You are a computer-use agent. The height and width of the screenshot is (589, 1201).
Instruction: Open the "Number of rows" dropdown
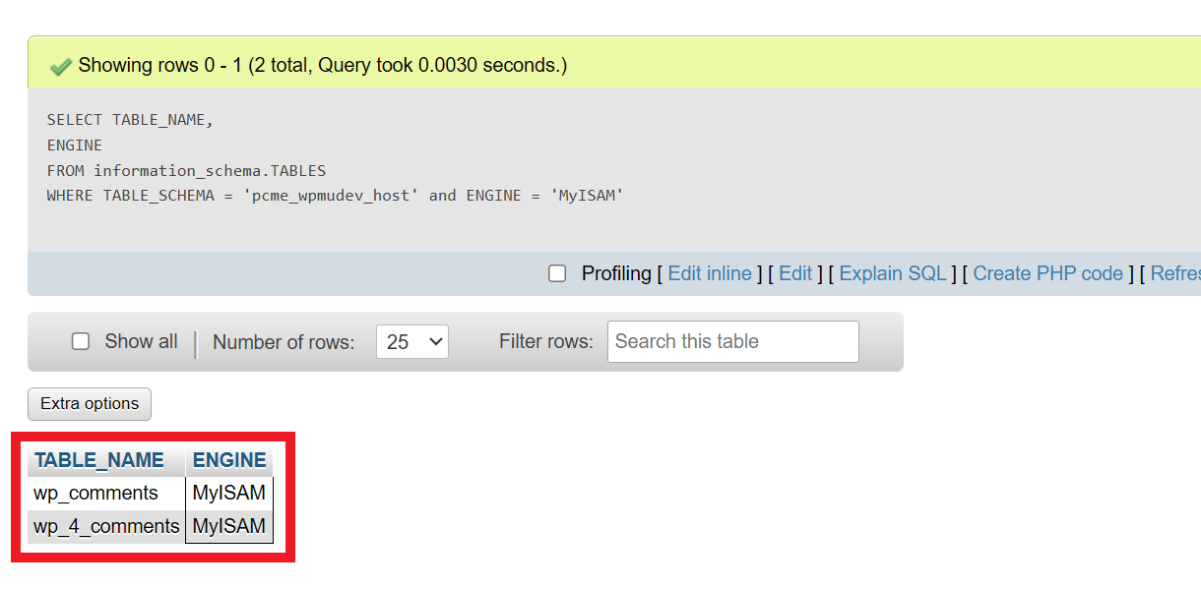point(411,341)
